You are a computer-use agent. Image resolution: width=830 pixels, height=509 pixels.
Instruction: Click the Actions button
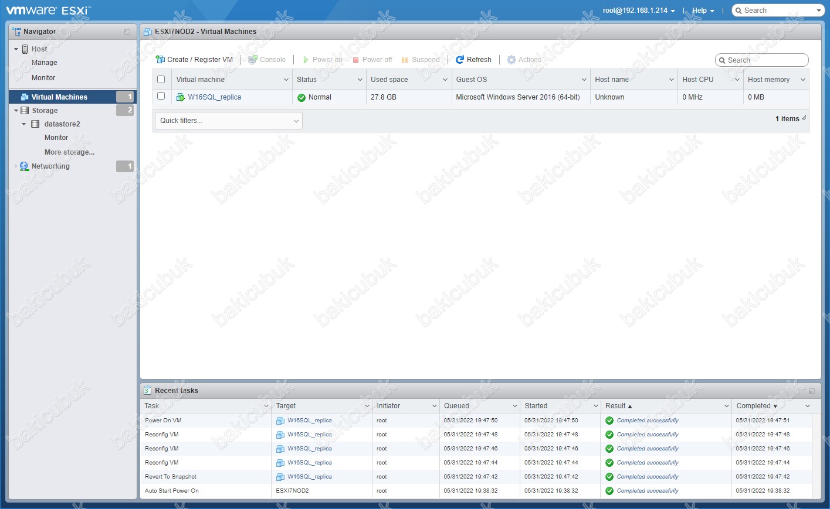pos(524,60)
